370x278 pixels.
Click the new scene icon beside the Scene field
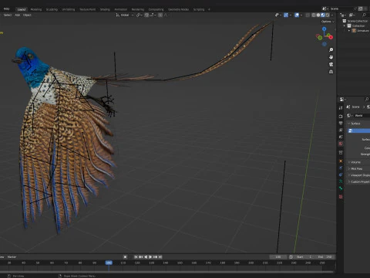tap(361, 8)
